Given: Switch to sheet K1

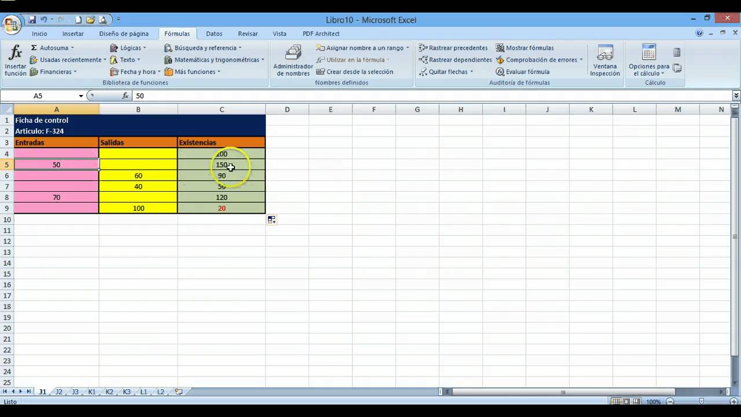Looking at the screenshot, I should [x=92, y=392].
